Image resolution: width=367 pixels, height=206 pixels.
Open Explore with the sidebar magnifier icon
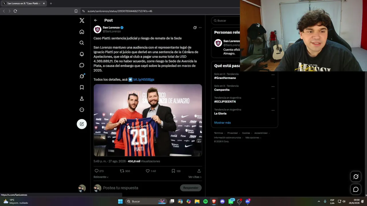click(82, 43)
